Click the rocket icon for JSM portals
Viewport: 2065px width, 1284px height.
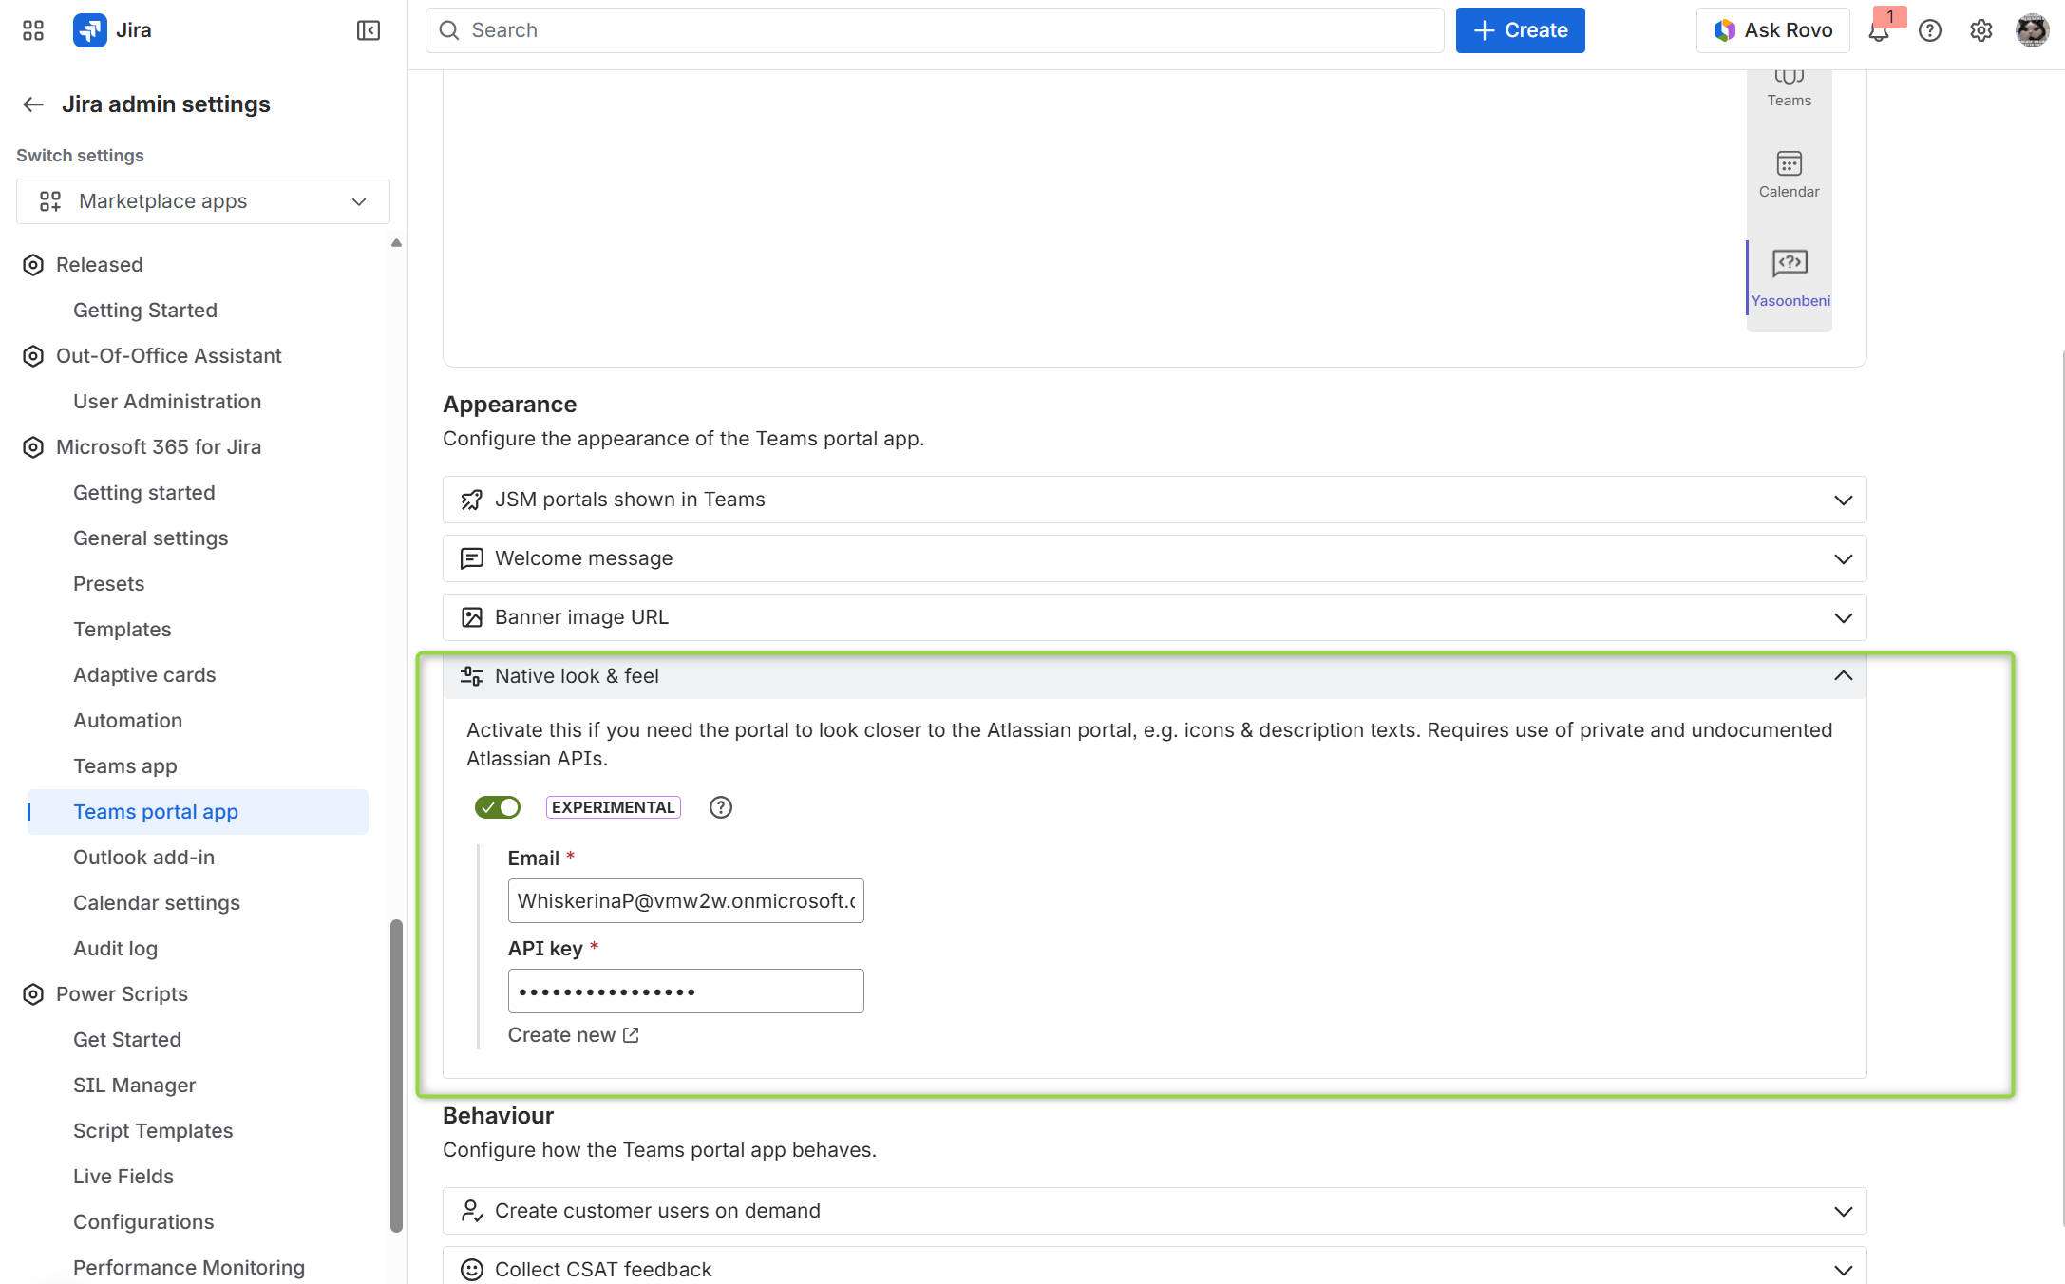tap(471, 500)
